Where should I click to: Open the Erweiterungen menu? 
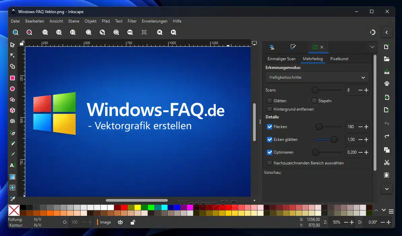pyautogui.click(x=154, y=21)
